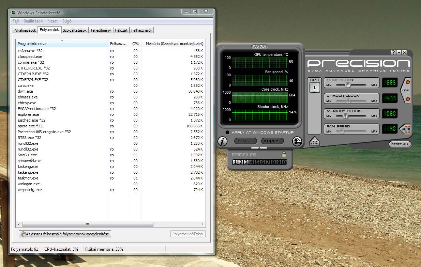The height and width of the screenshot is (267, 421).
Task: Select the RTSS.exe *32 process
Action: [x=111, y=138]
